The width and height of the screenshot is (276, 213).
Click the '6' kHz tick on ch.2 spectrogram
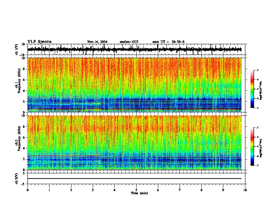coord(24,137)
